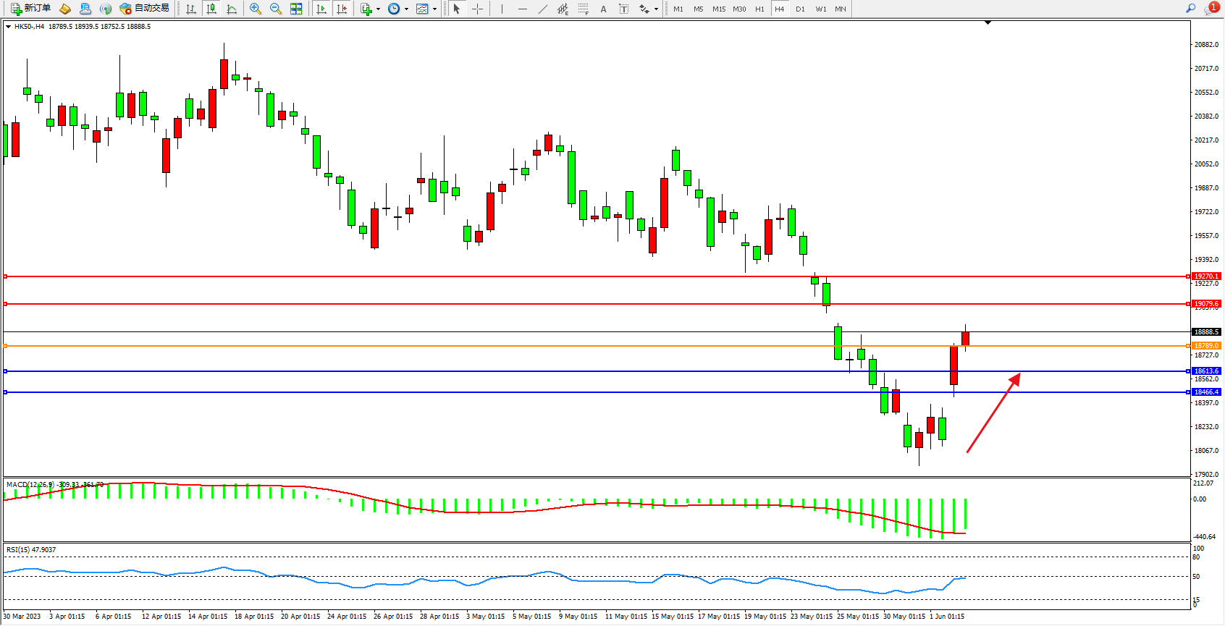Select the trendline drawing tool

pyautogui.click(x=543, y=9)
